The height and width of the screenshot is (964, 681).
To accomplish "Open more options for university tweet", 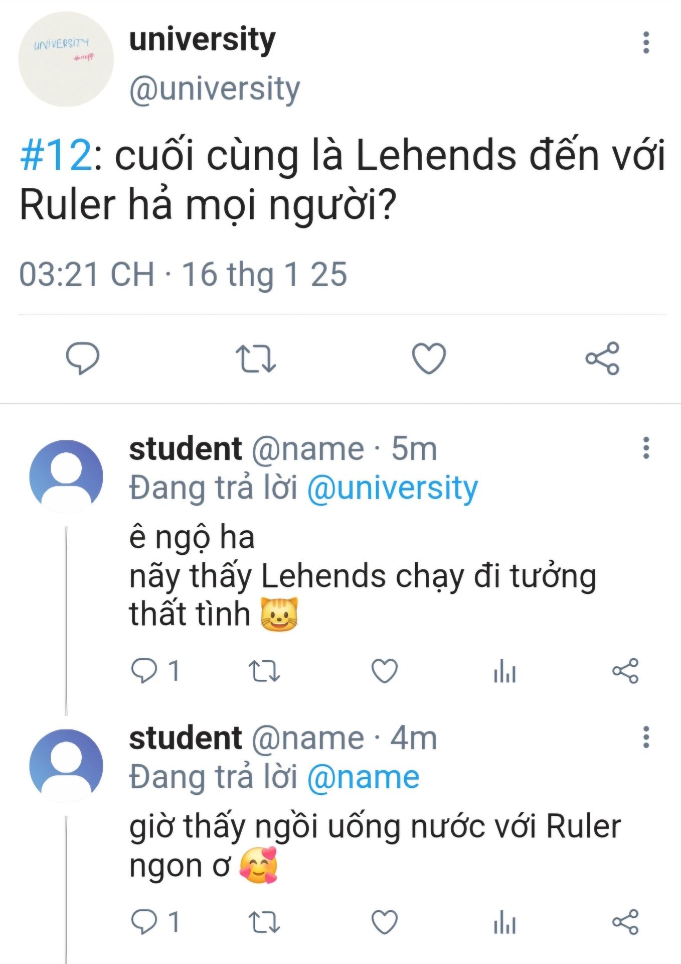I will (x=646, y=43).
